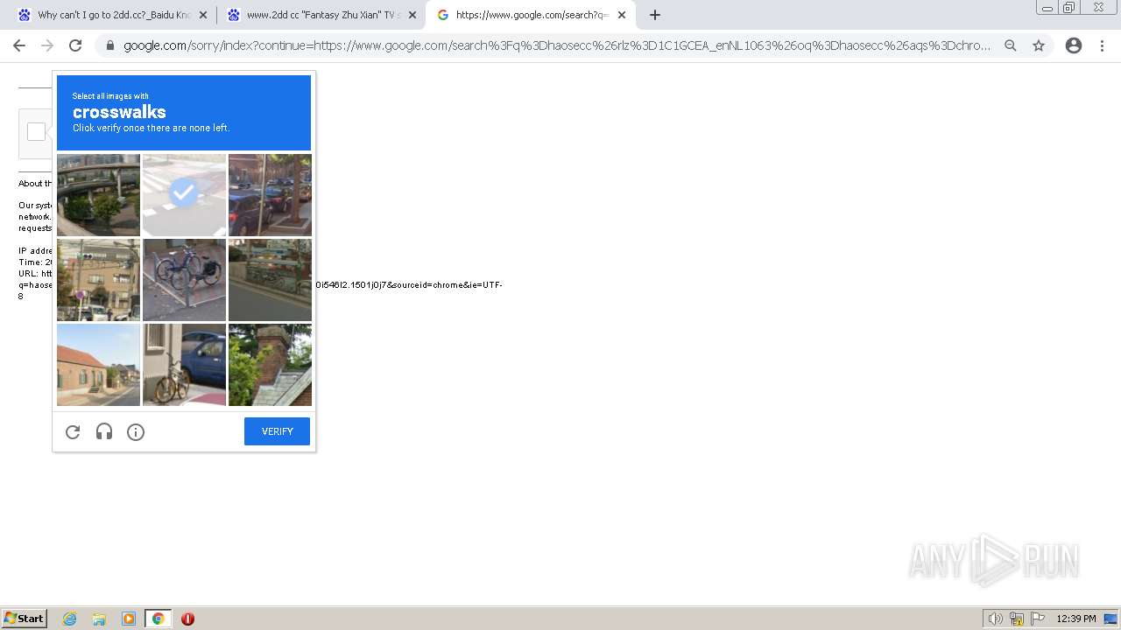
Task: Click the address bar URL
Action: pos(557,45)
